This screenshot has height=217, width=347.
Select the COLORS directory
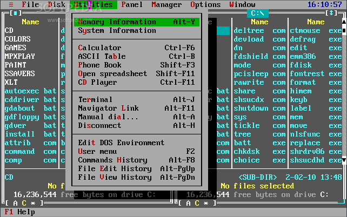pyautogui.click(x=17, y=39)
